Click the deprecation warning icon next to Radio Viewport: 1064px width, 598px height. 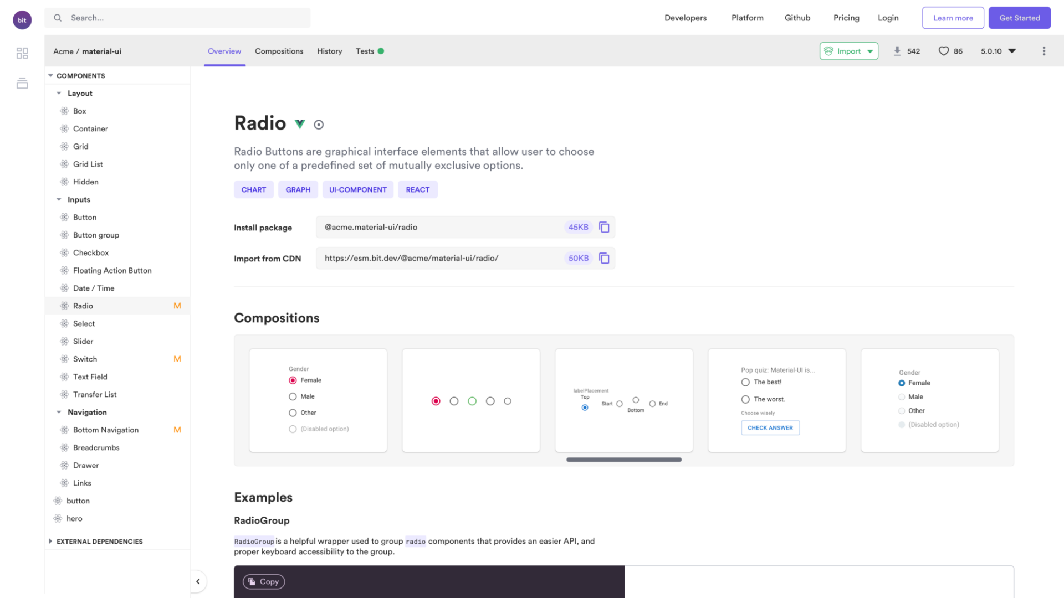318,124
